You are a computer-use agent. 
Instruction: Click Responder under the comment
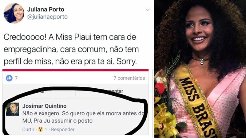click(x=63, y=129)
